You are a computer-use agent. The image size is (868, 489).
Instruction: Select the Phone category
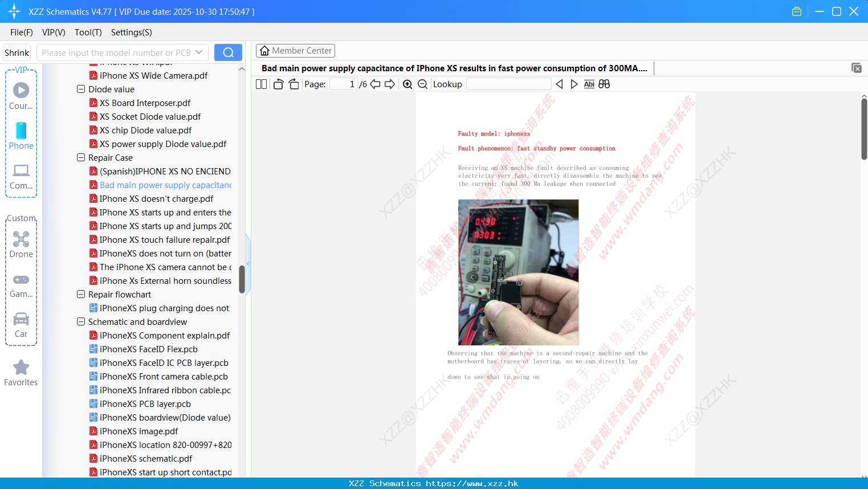point(21,136)
